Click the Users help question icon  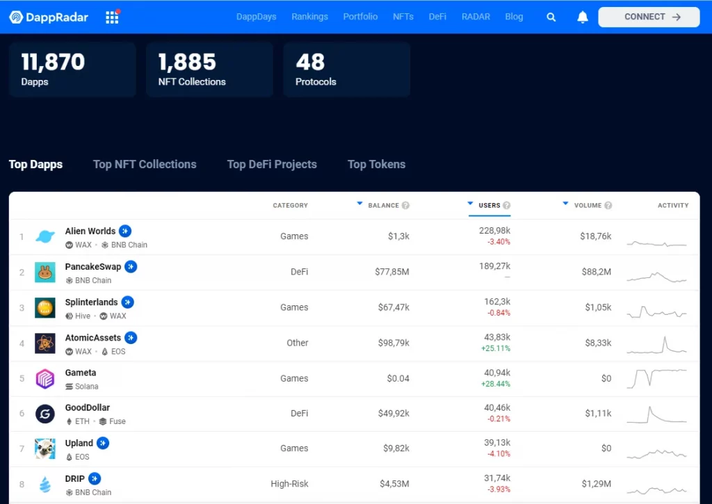(507, 205)
